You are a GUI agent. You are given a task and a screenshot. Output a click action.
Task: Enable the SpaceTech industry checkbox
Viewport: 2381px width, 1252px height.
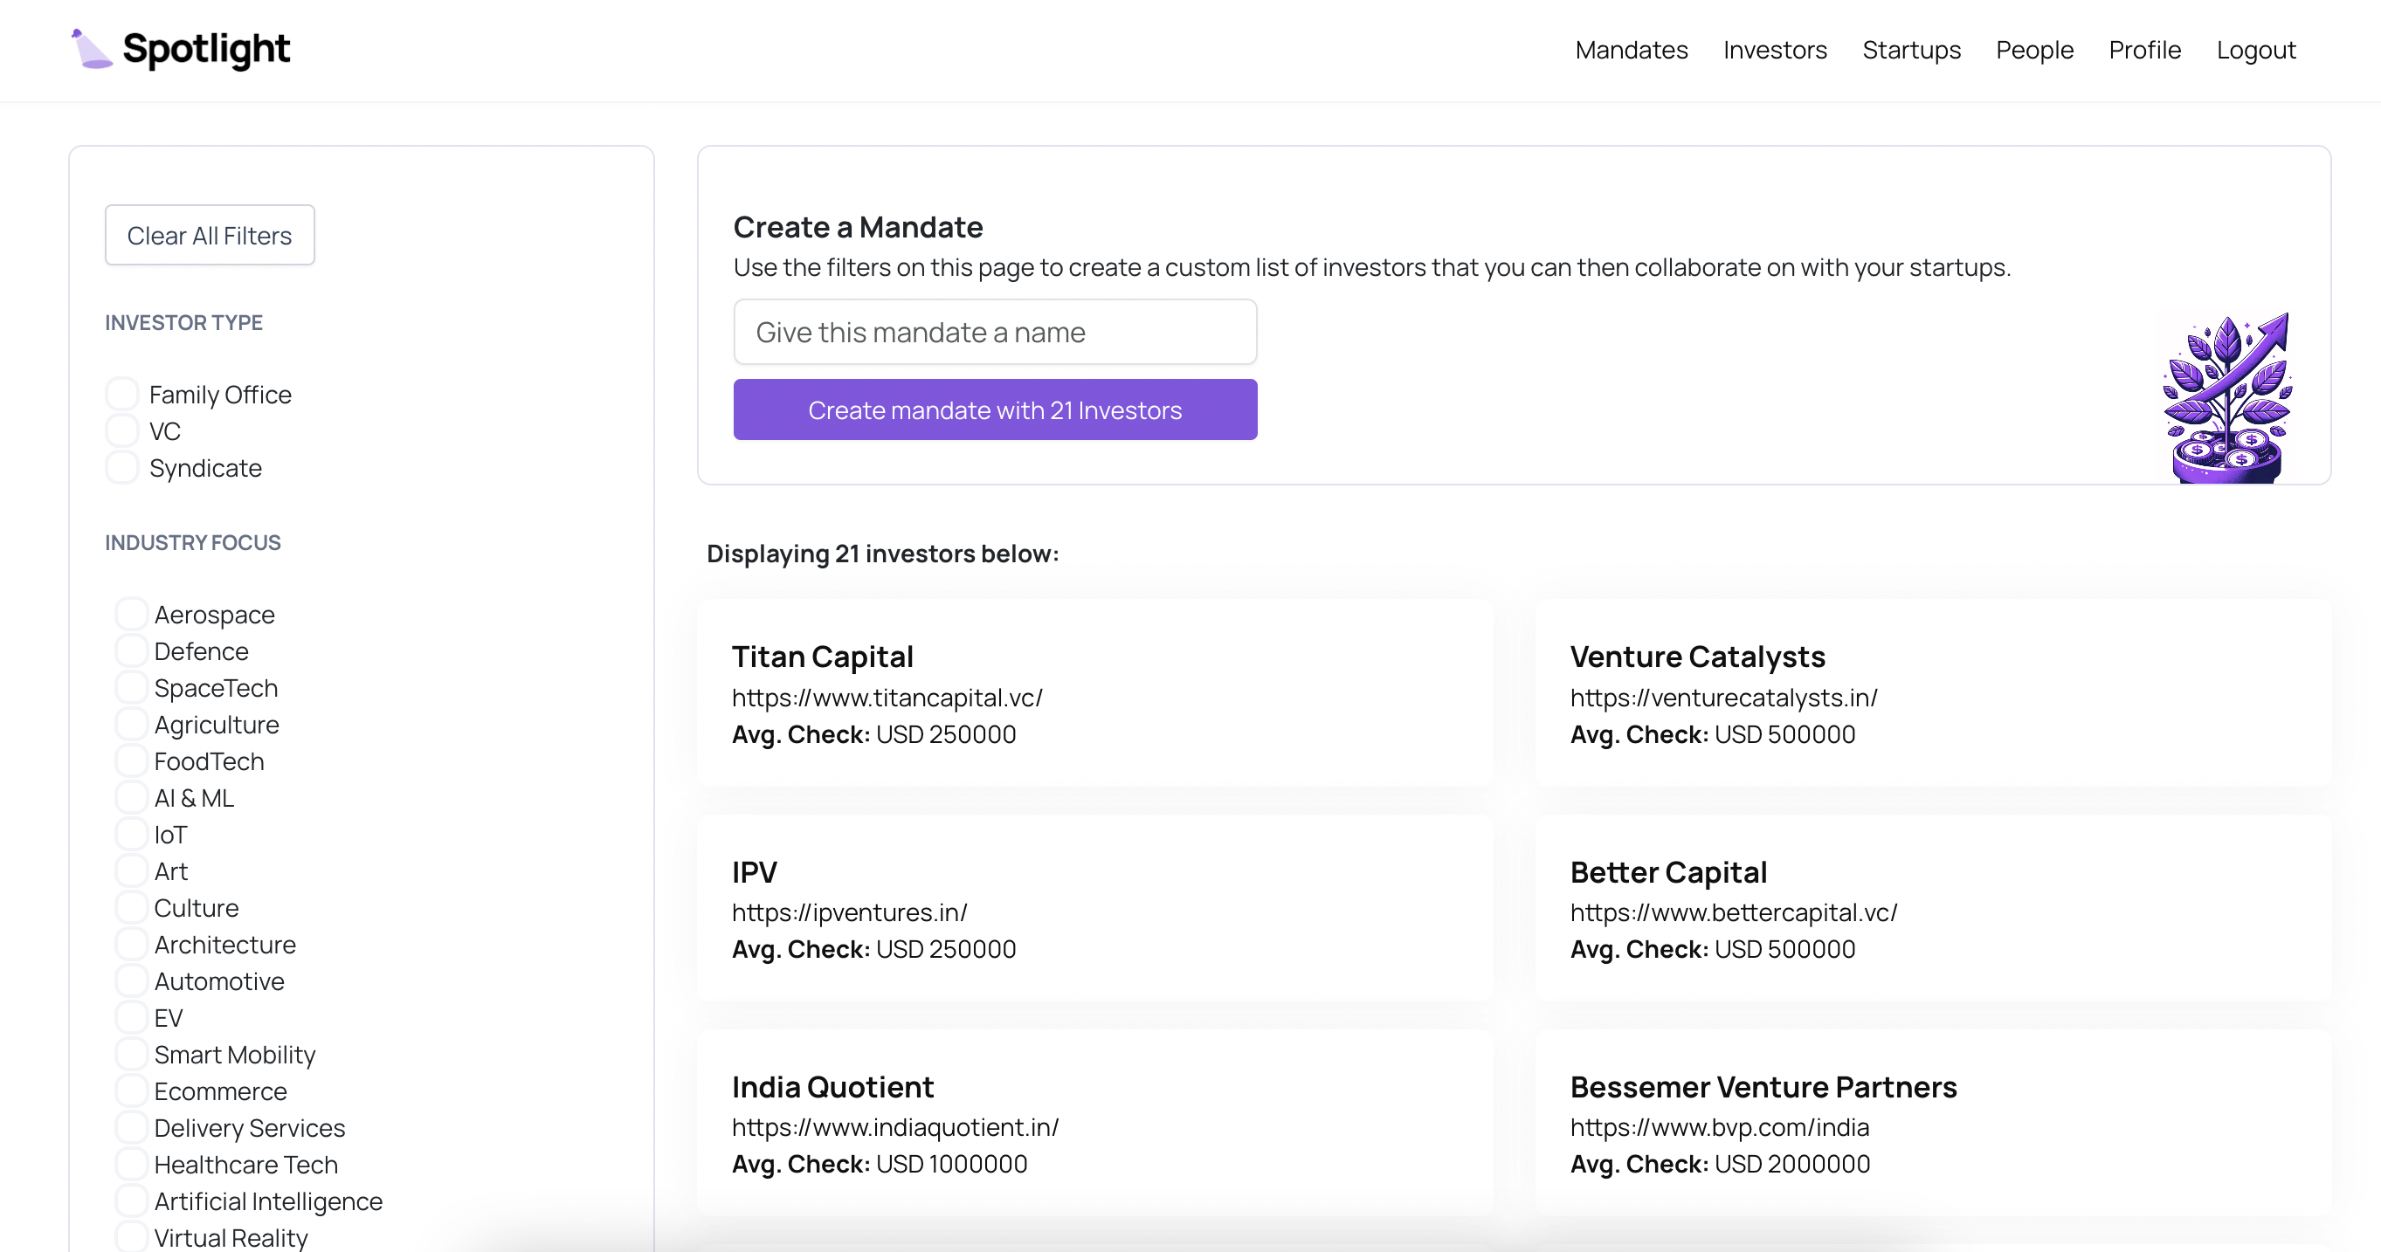pyautogui.click(x=131, y=685)
